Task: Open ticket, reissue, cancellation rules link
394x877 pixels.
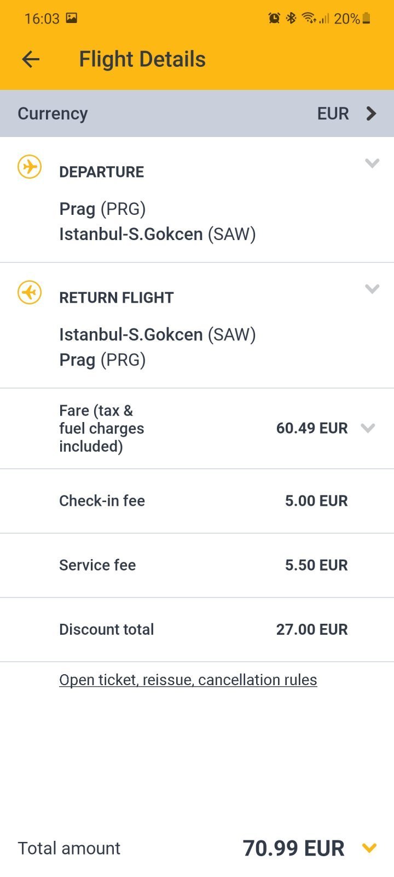Action: coord(188,680)
